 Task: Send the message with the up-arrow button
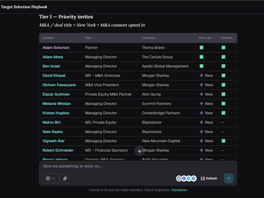(x=229, y=178)
